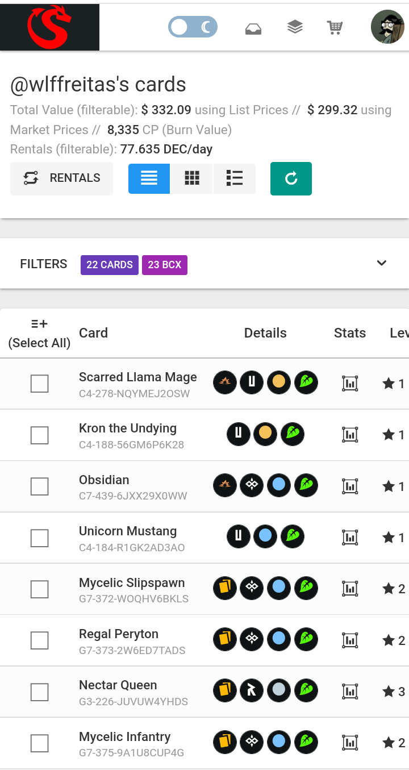Viewport: 409px width, 770px height.
Task: Click the RENTALS button
Action: (x=61, y=178)
